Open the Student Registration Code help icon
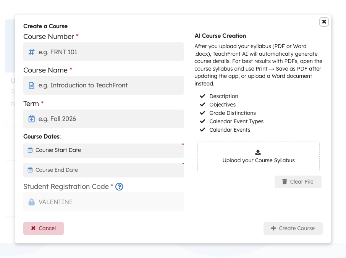The height and width of the screenshot is (258, 346). pyautogui.click(x=119, y=187)
